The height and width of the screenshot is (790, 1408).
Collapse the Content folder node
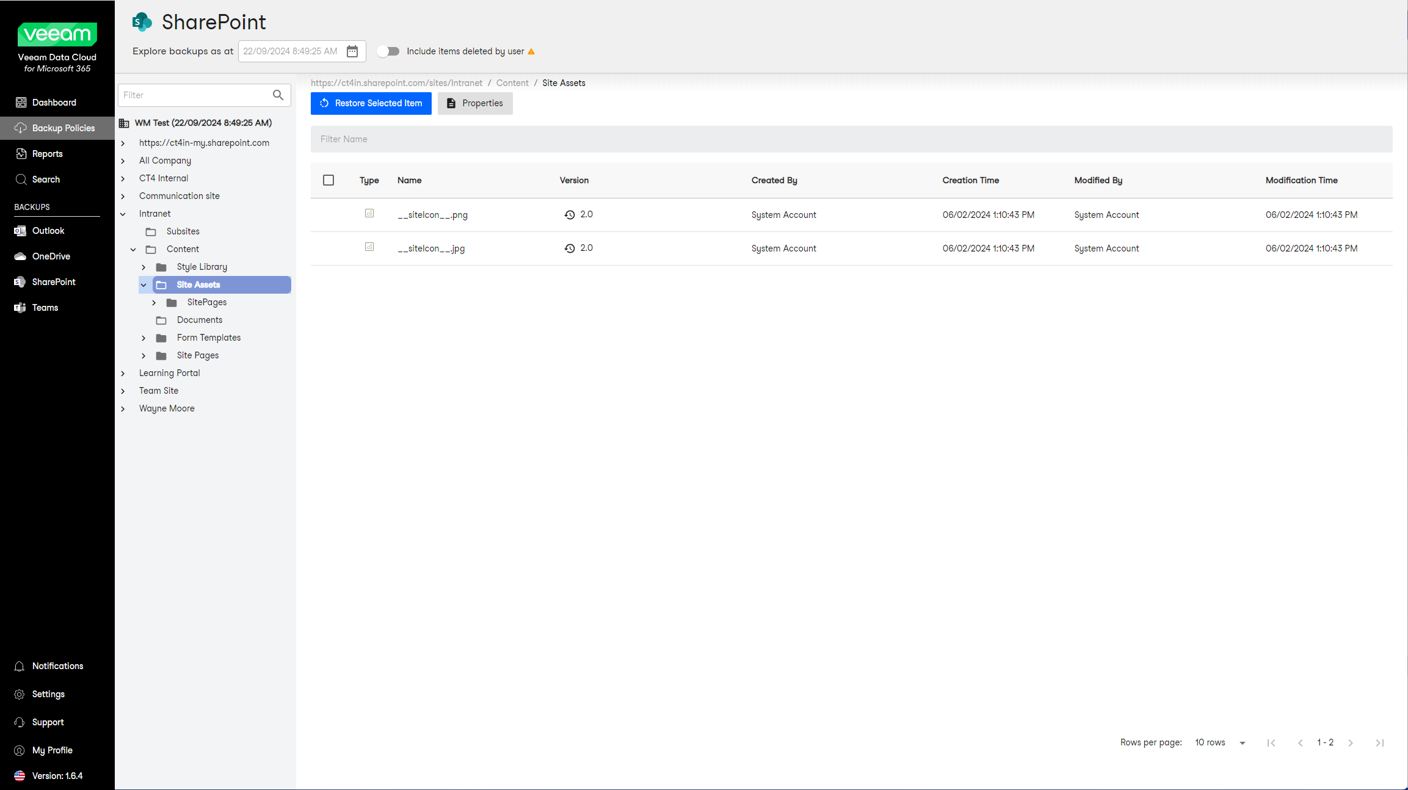(134, 250)
